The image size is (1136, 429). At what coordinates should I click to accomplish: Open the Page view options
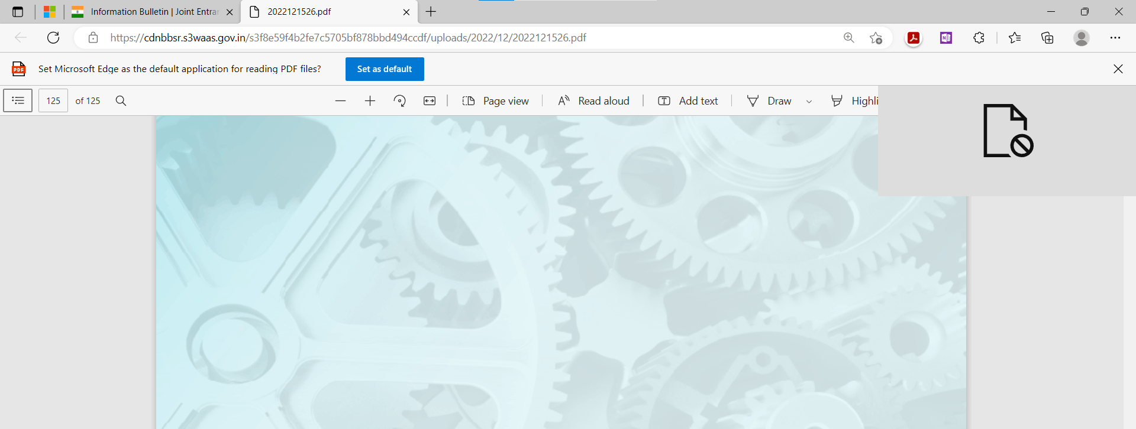click(x=495, y=101)
